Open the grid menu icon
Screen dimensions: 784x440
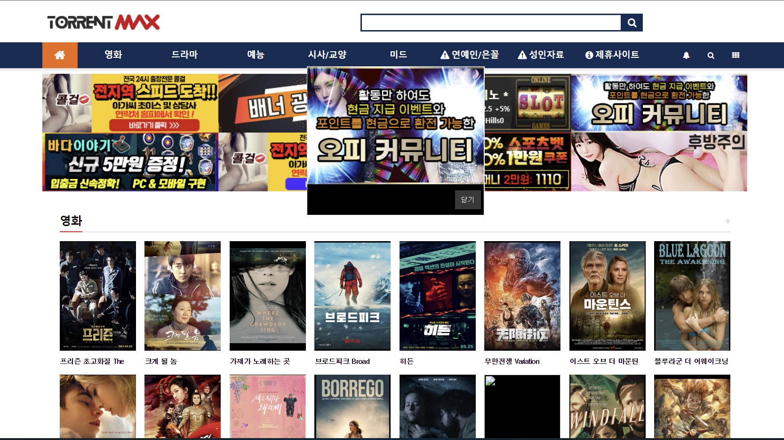736,55
